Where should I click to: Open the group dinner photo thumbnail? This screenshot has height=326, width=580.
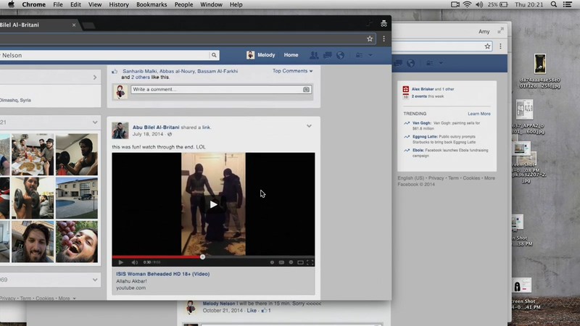(x=33, y=154)
